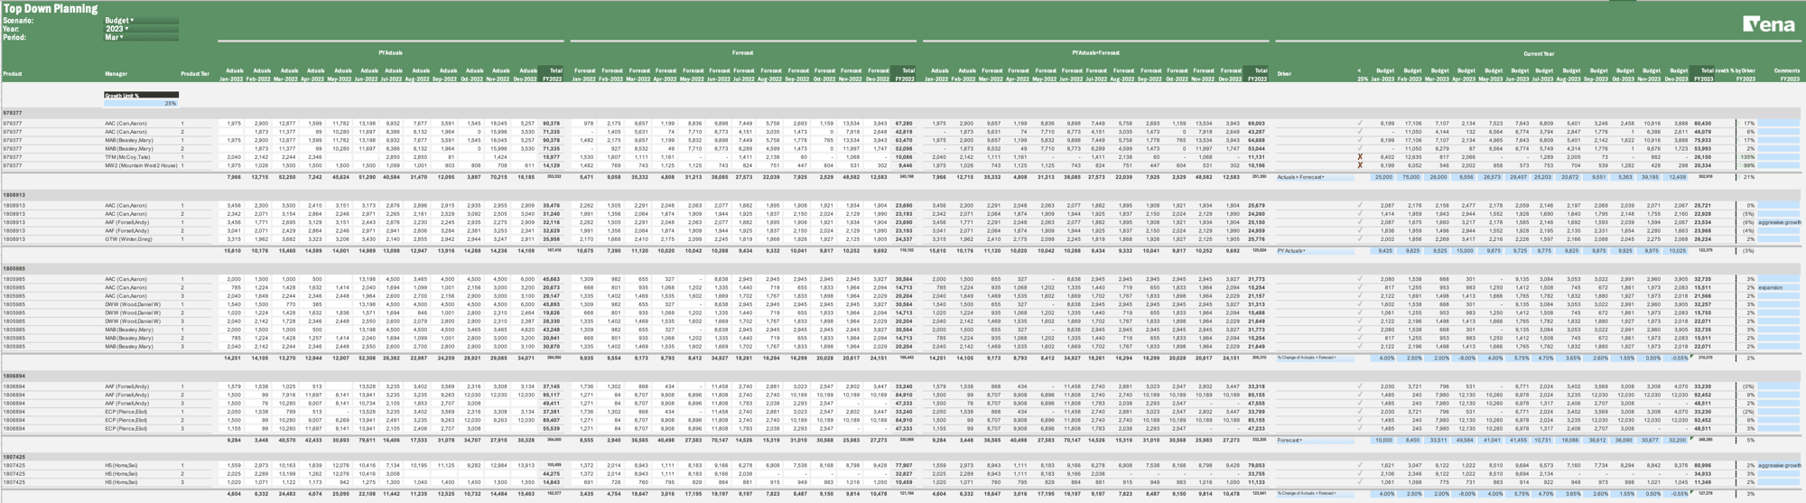The image size is (1806, 503).
Task: Select the 12,409 Dec-2023 driver input cell
Action: 1676,177
